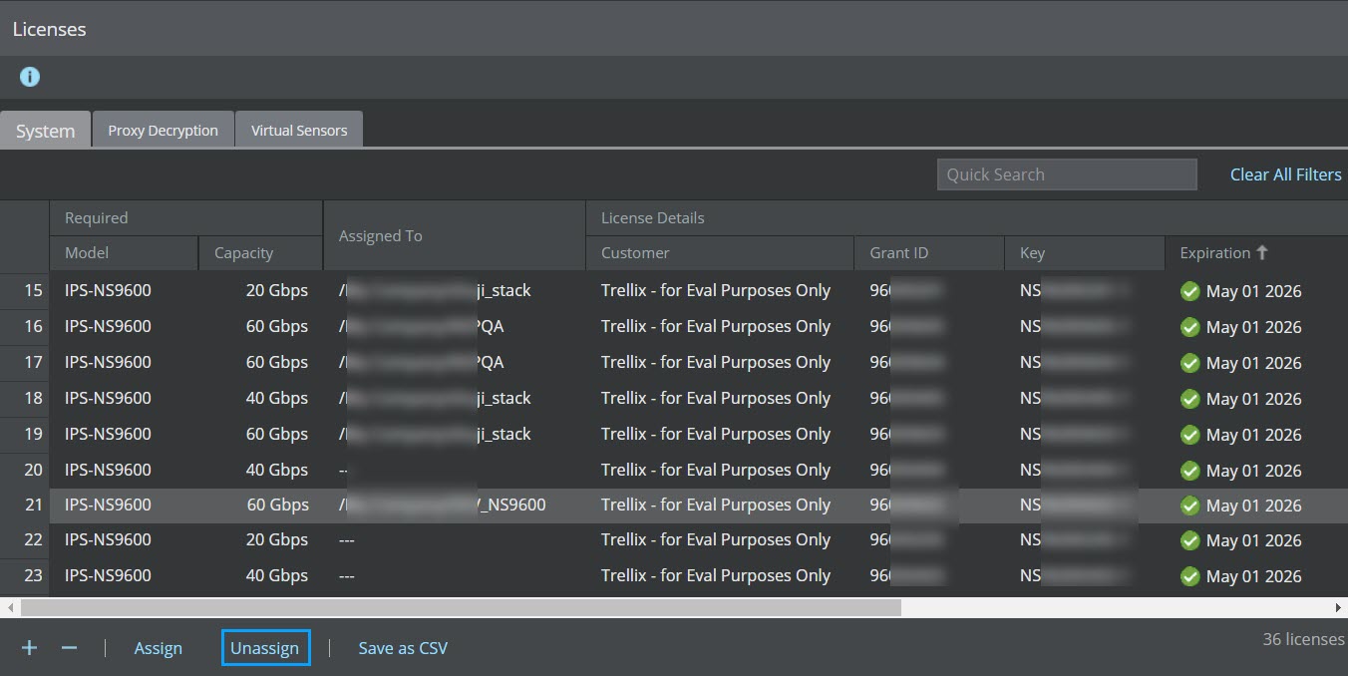Click the Key column header

coord(1085,253)
